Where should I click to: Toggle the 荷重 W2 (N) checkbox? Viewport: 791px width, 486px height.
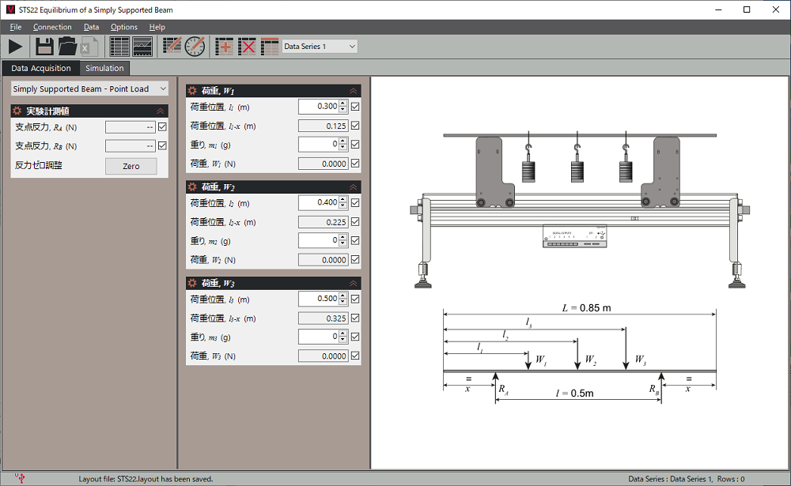click(x=355, y=260)
